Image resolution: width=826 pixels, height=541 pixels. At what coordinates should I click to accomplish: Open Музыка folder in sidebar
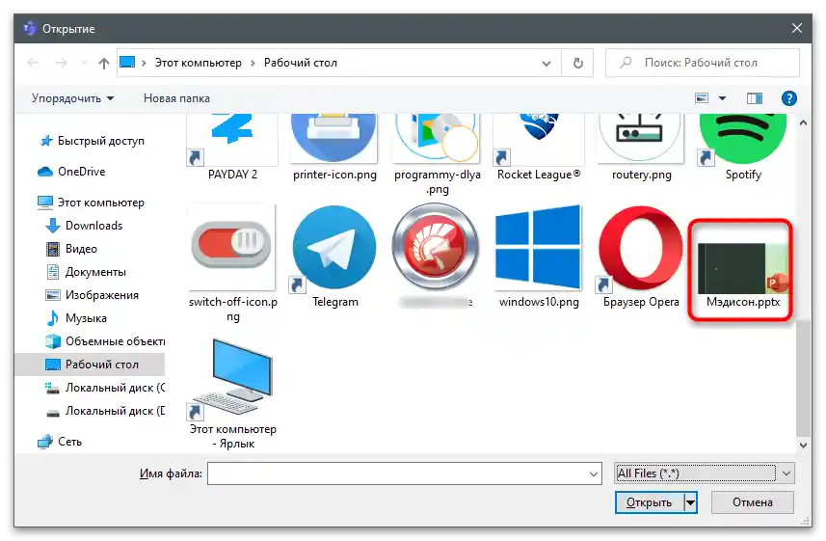(x=77, y=318)
